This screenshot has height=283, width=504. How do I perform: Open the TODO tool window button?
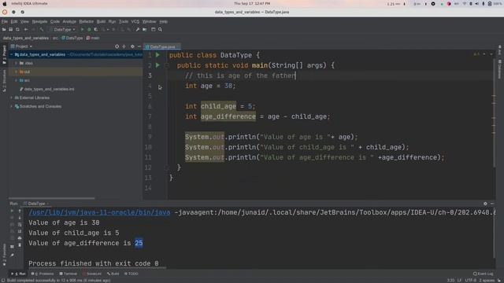point(132,274)
